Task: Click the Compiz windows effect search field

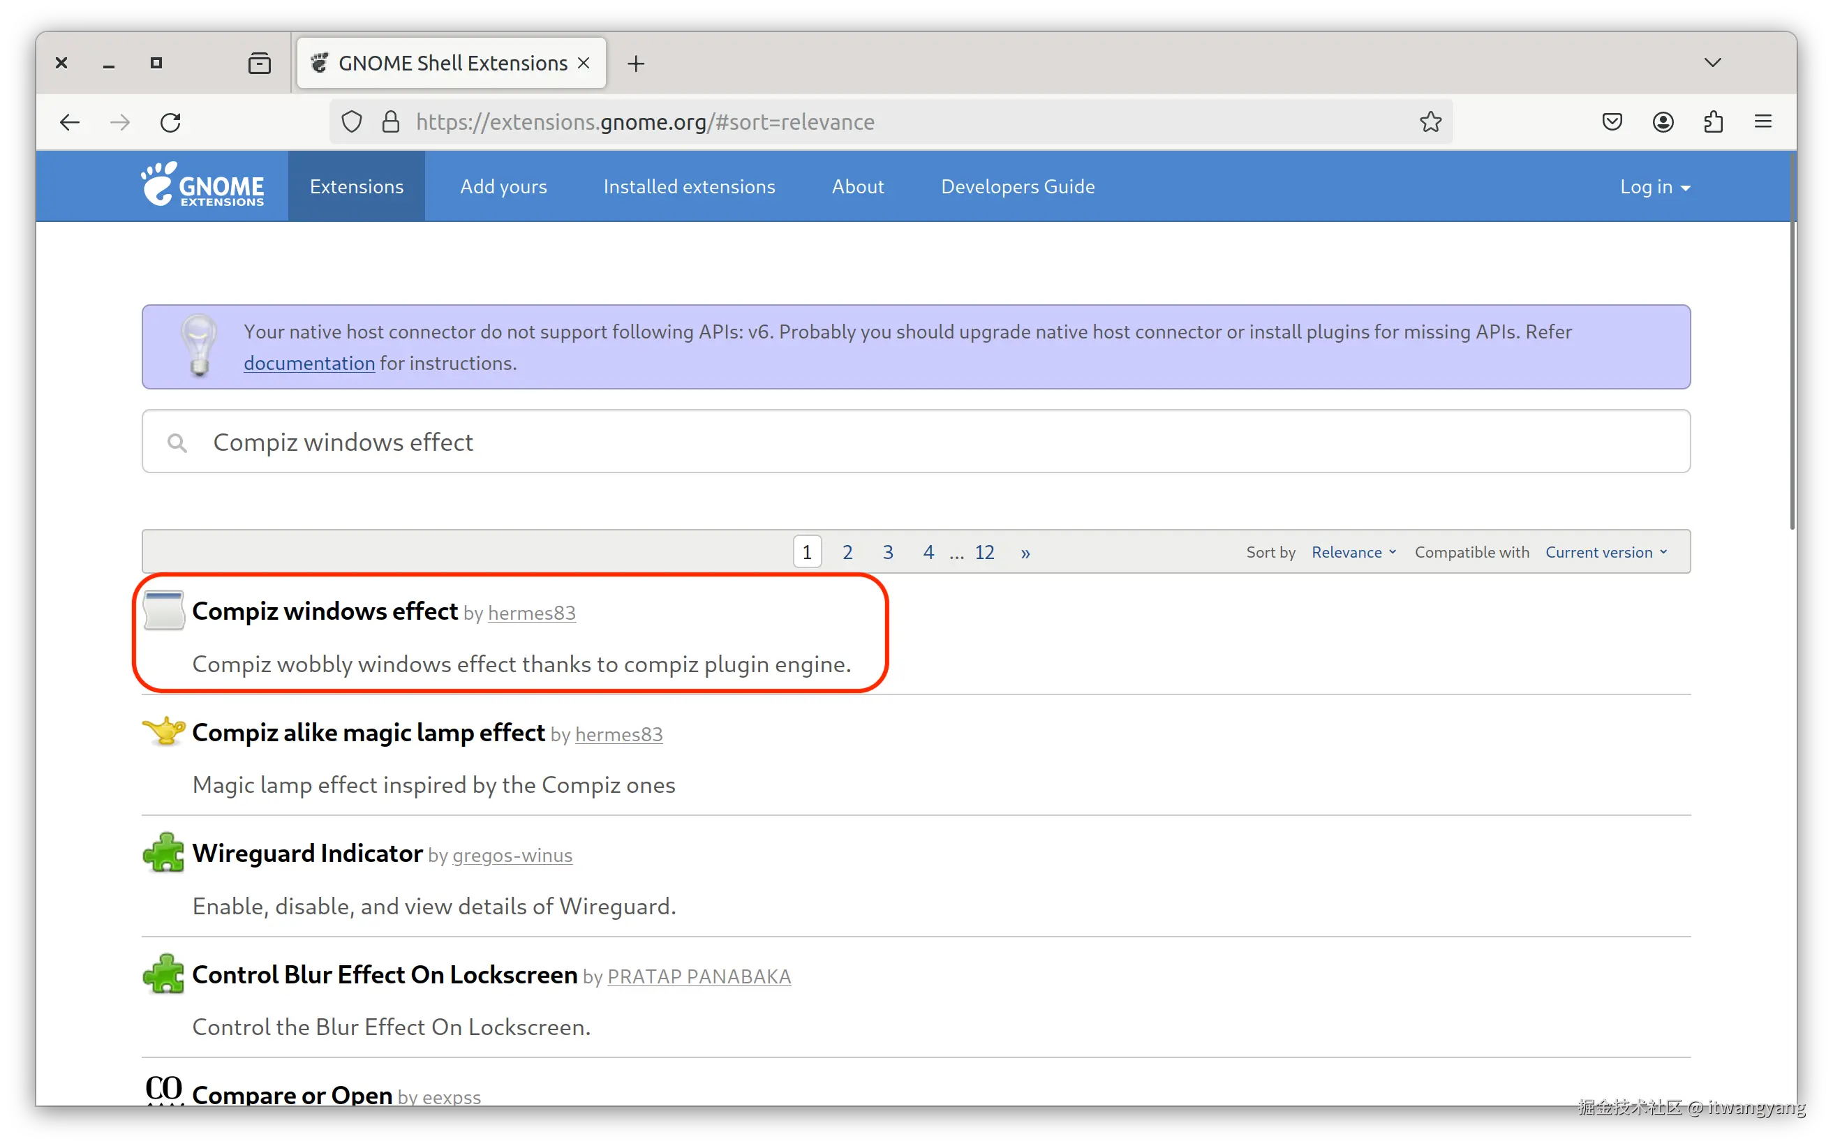Action: [916, 442]
